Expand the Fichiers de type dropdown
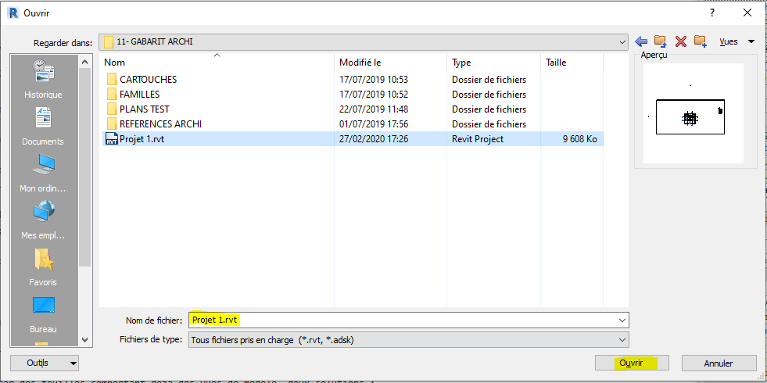767x383 pixels. 622,340
